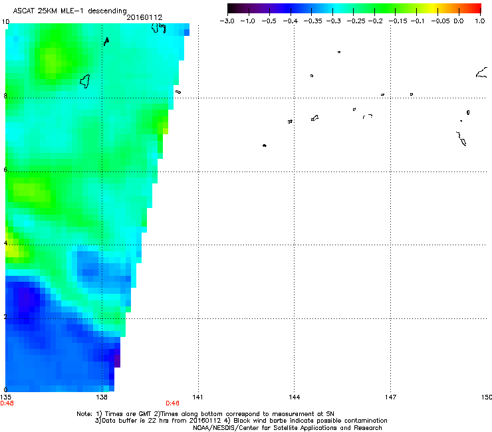
Task: Click the -0.35 color bar label
Action: 313,21
